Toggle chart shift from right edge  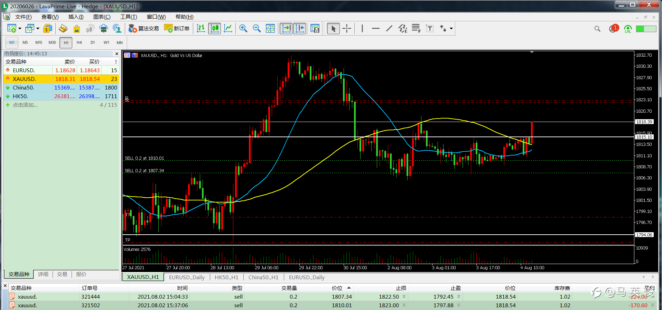[x=300, y=29]
